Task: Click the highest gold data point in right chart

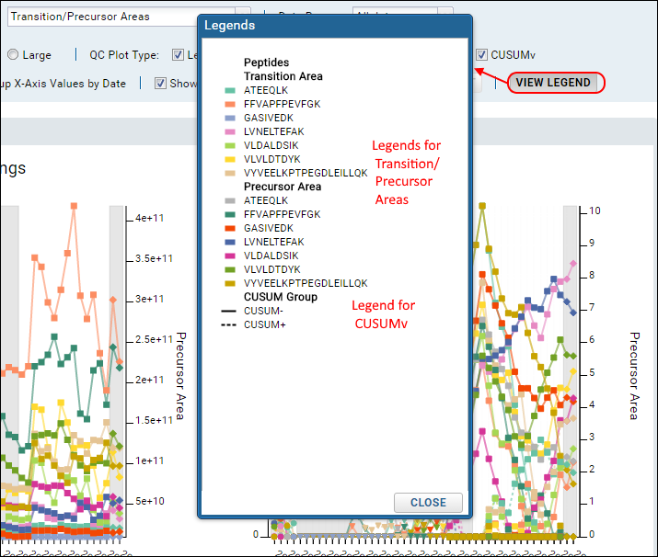Action: coord(482,206)
